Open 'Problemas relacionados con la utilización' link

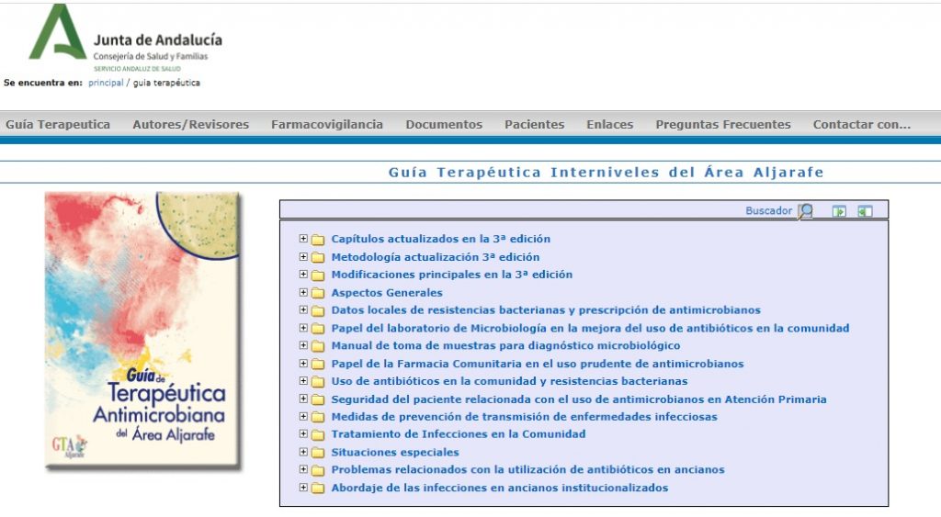(x=528, y=470)
